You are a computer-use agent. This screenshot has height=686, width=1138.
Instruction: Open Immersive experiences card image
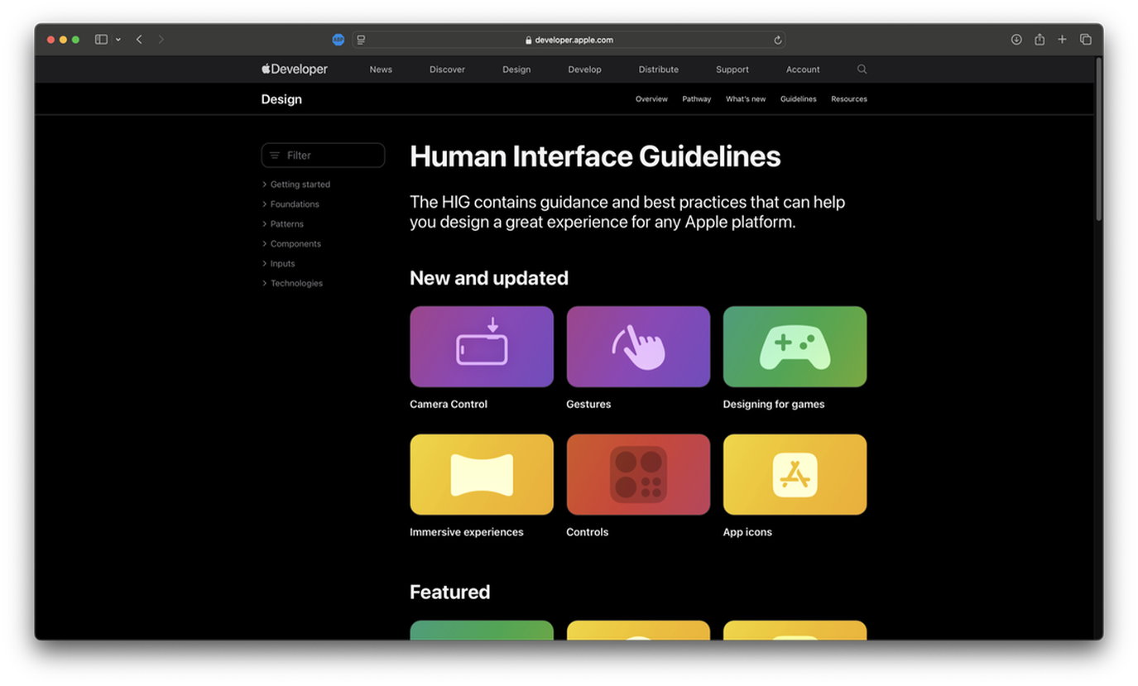coord(482,475)
